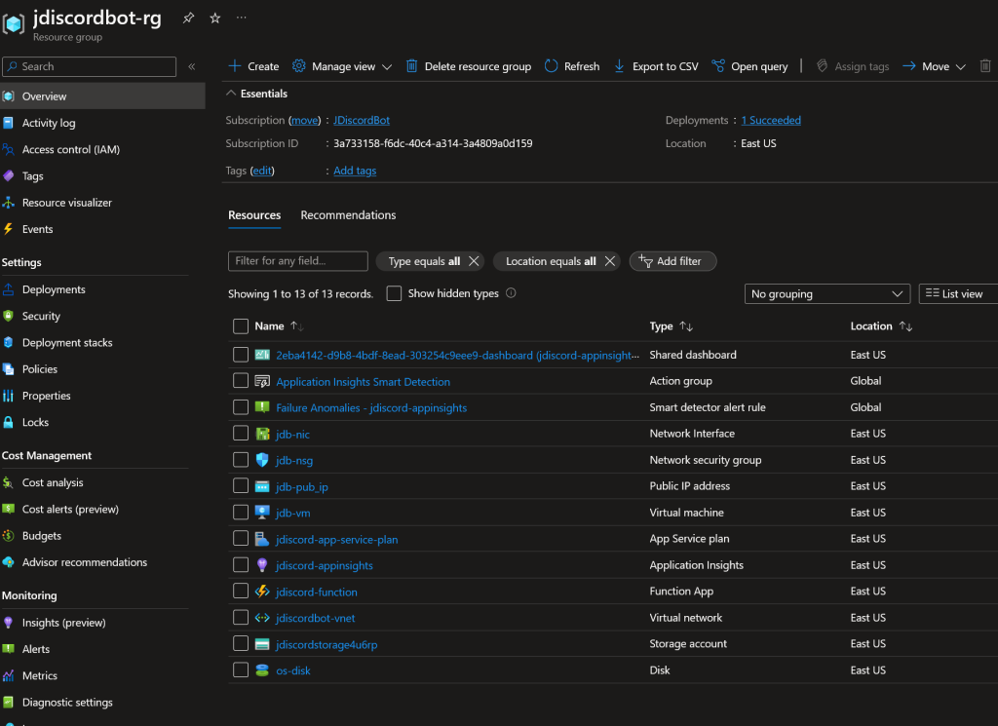998x726 pixels.
Task: Click the jdb-vm virtual machine icon
Action: pyautogui.click(x=262, y=513)
